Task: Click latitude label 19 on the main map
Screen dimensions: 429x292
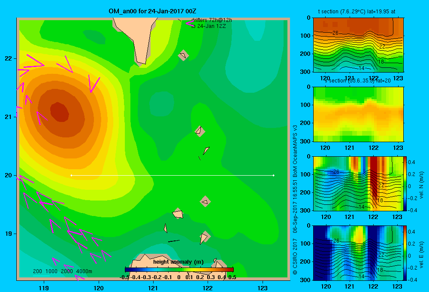Action: [x=9, y=234]
